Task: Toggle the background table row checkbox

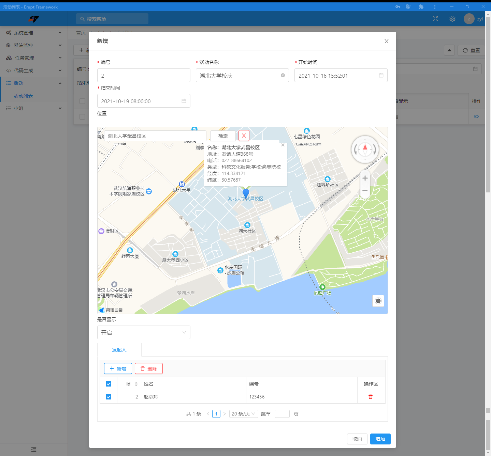Action: point(82,117)
